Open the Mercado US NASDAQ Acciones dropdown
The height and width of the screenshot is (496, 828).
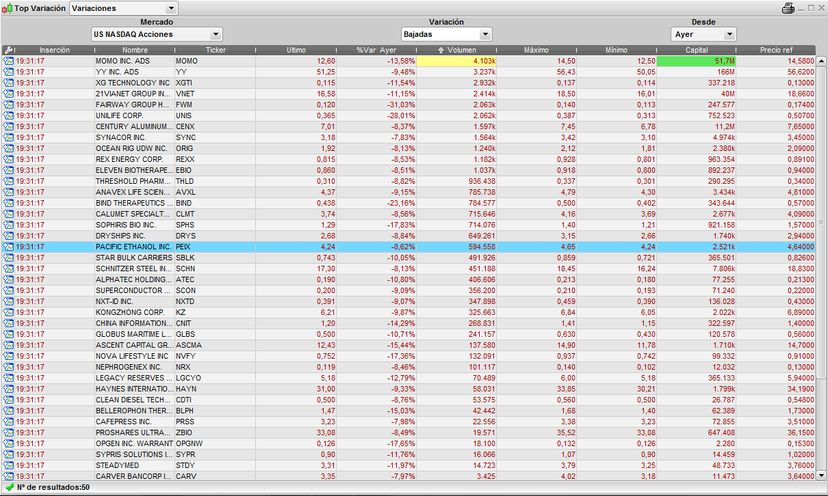tap(157, 34)
